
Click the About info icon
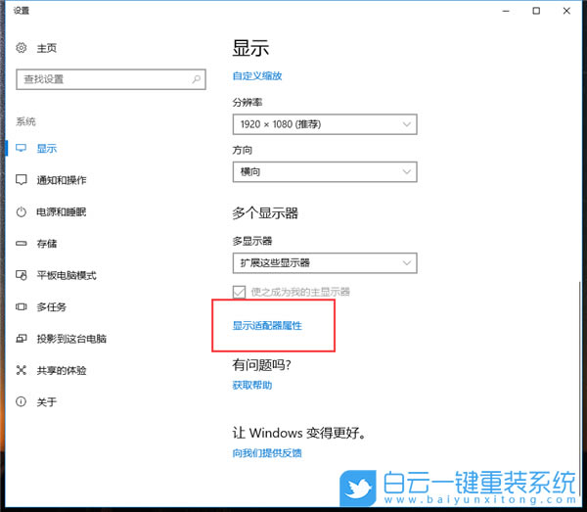pyautogui.click(x=21, y=402)
